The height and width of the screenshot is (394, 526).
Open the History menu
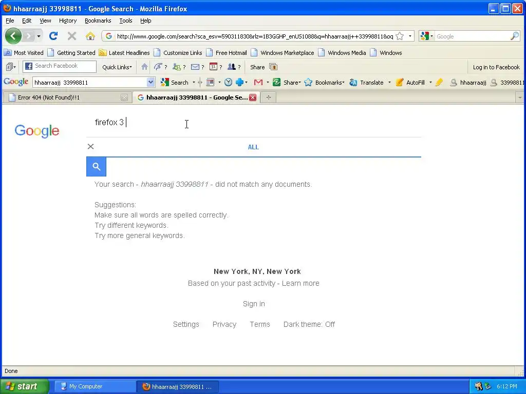(68, 21)
